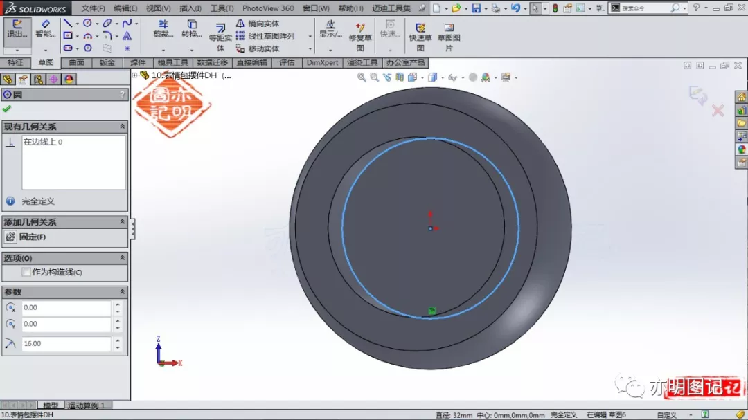Click the radius 16.00 input field

66,343
